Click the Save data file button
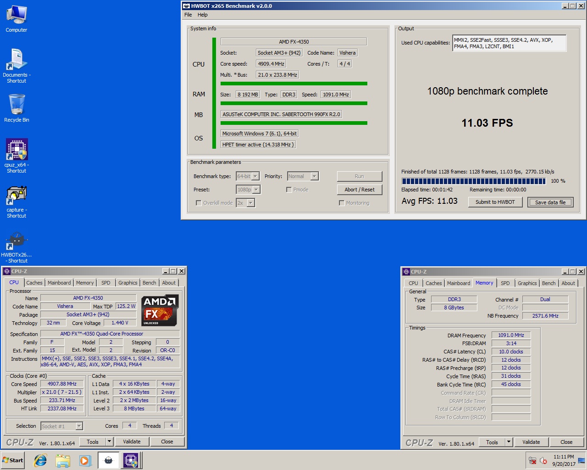Screen dimensions: 587x470 click(550, 202)
